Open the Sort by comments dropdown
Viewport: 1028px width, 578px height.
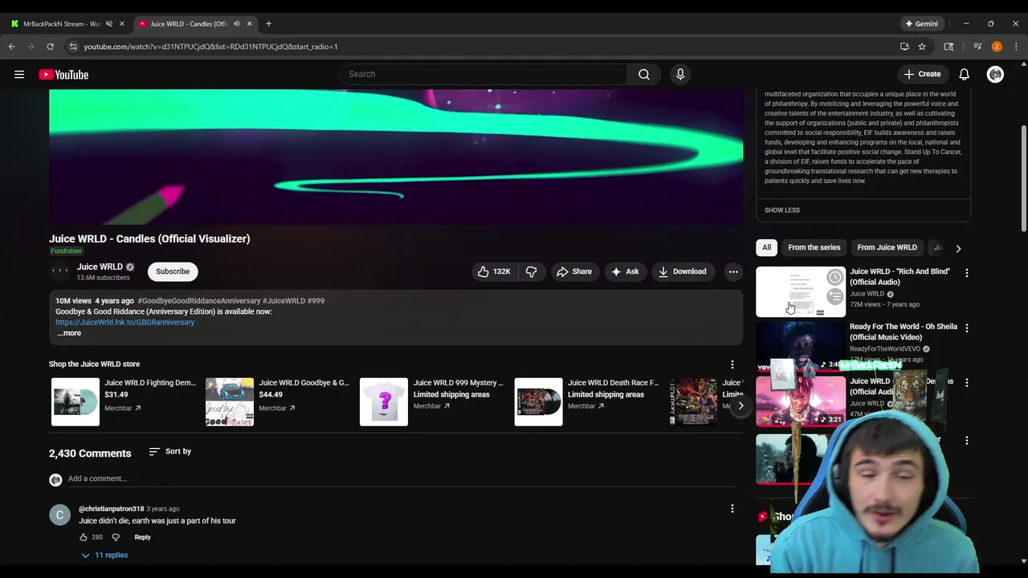(170, 452)
